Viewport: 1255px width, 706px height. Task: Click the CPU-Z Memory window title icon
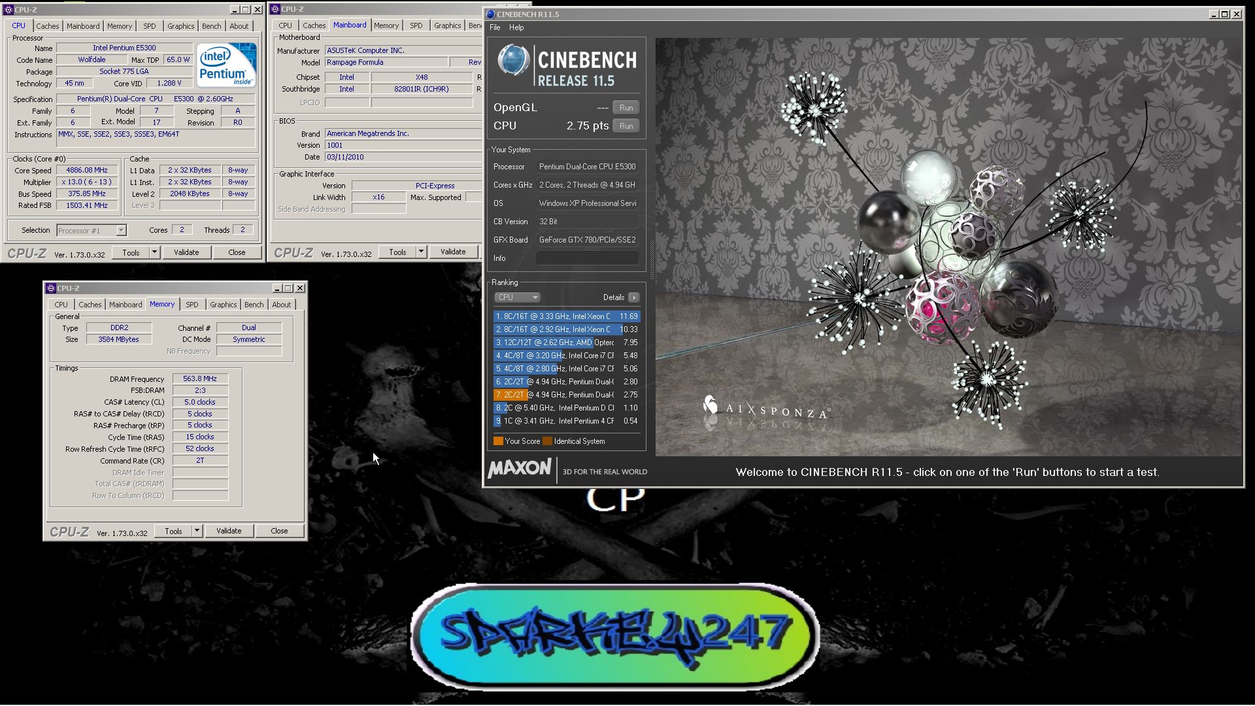[x=50, y=288]
